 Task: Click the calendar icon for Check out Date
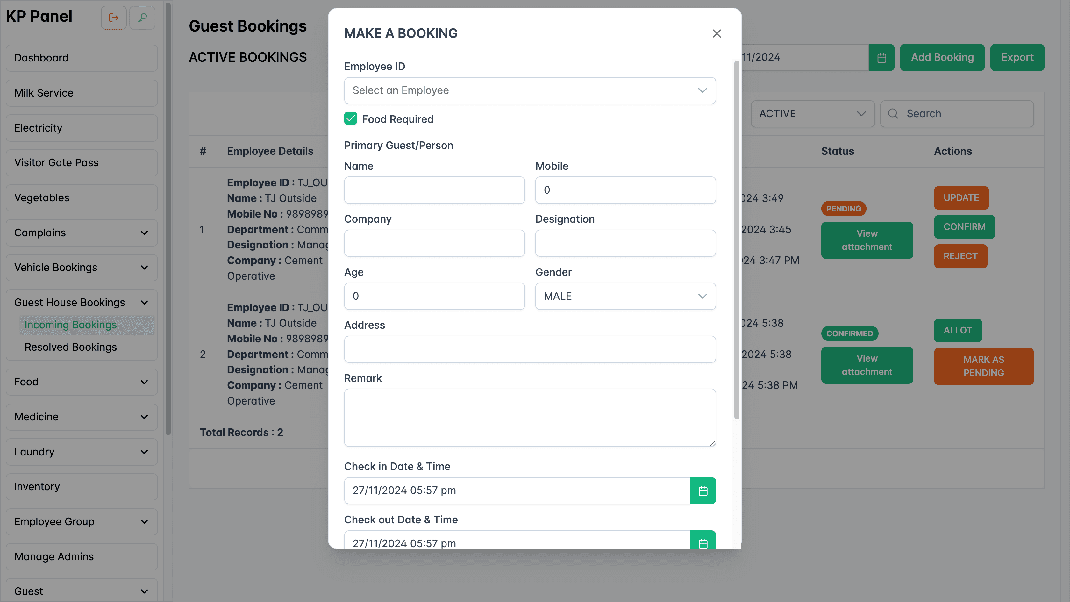point(703,541)
